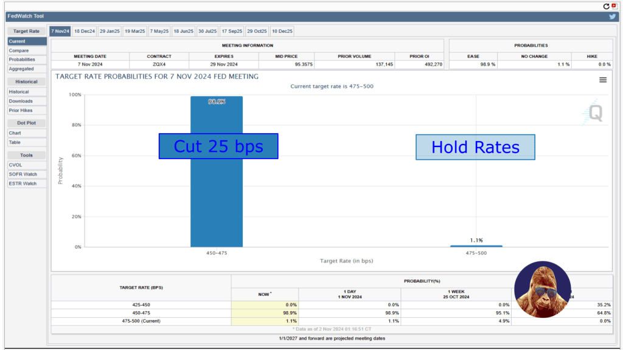This screenshot has height=350, width=623.
Task: Switch to the 18 Dec24 meeting tab
Action: point(85,31)
